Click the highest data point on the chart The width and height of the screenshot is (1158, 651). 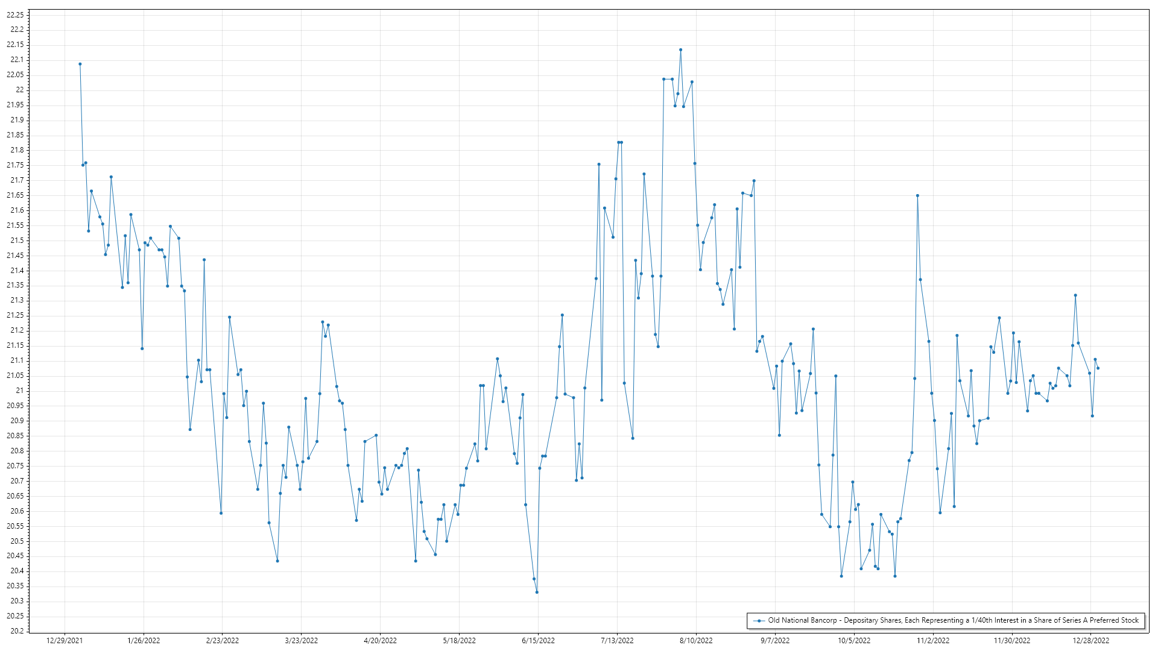[680, 50]
